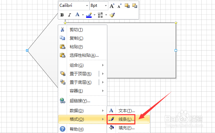Screen dimensions: 215x133
Task: Click the Hyperlink globe icon
Action: [63, 101]
